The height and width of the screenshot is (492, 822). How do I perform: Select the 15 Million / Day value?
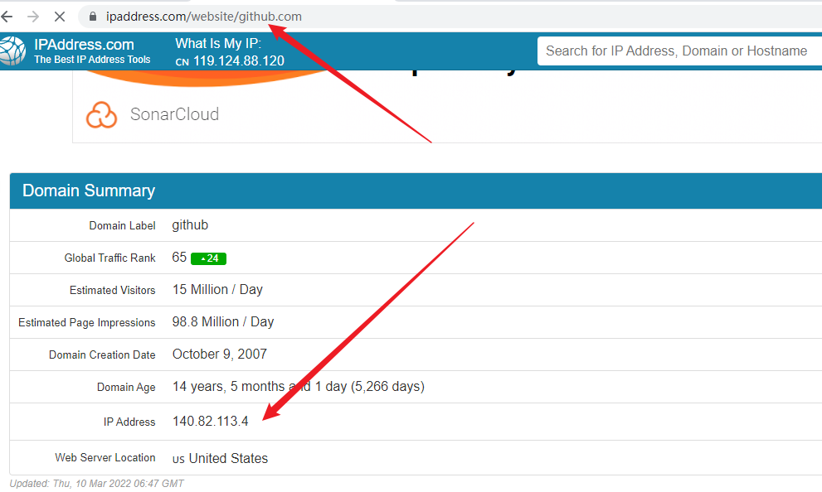(x=217, y=289)
